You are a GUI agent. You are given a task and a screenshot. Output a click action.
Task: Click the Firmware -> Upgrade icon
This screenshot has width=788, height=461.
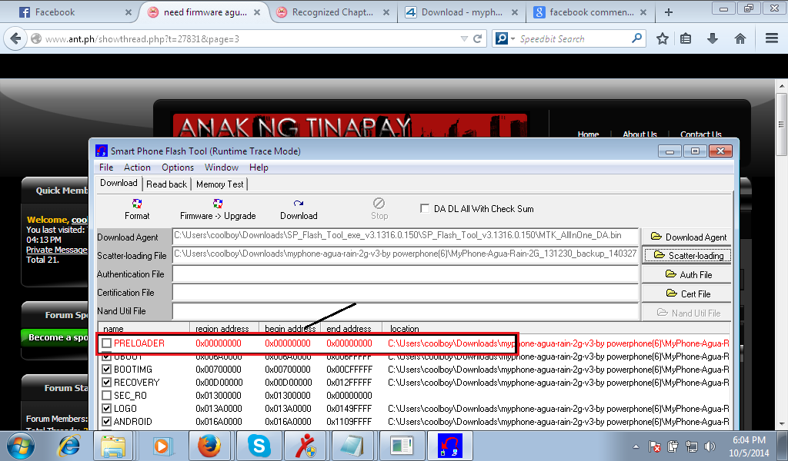(x=218, y=204)
